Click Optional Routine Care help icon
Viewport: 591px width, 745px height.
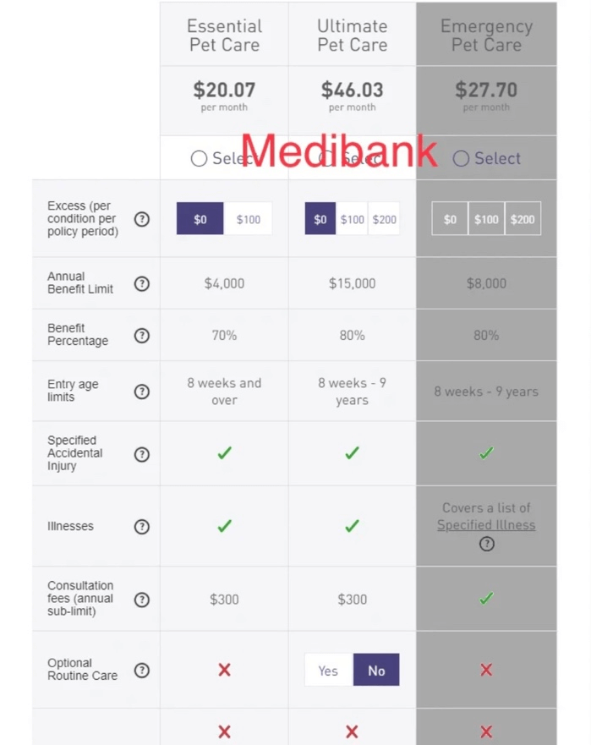[141, 671]
